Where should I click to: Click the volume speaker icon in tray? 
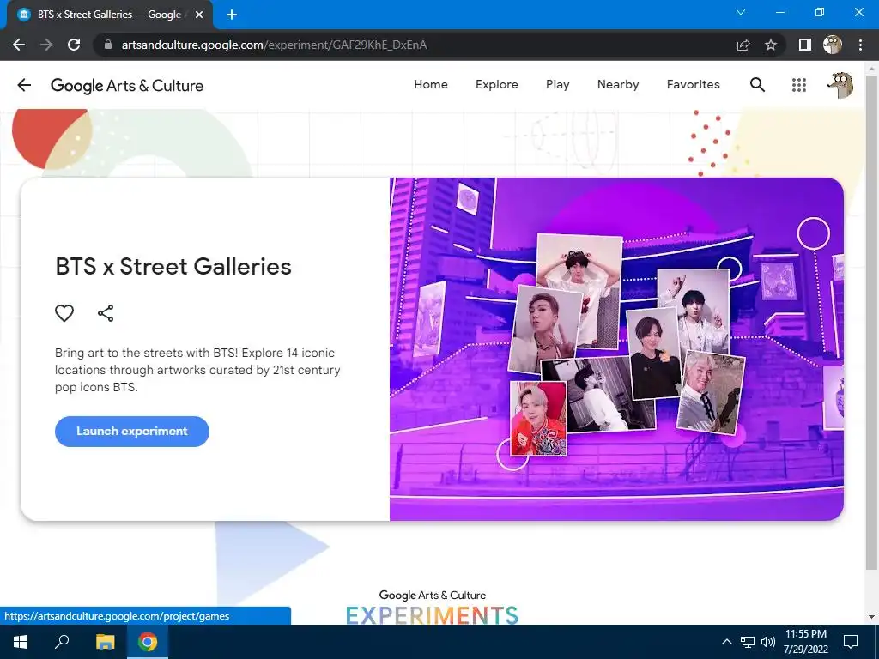coord(768,642)
